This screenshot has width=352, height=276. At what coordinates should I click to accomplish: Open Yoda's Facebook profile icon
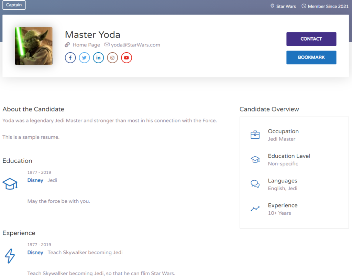70,58
